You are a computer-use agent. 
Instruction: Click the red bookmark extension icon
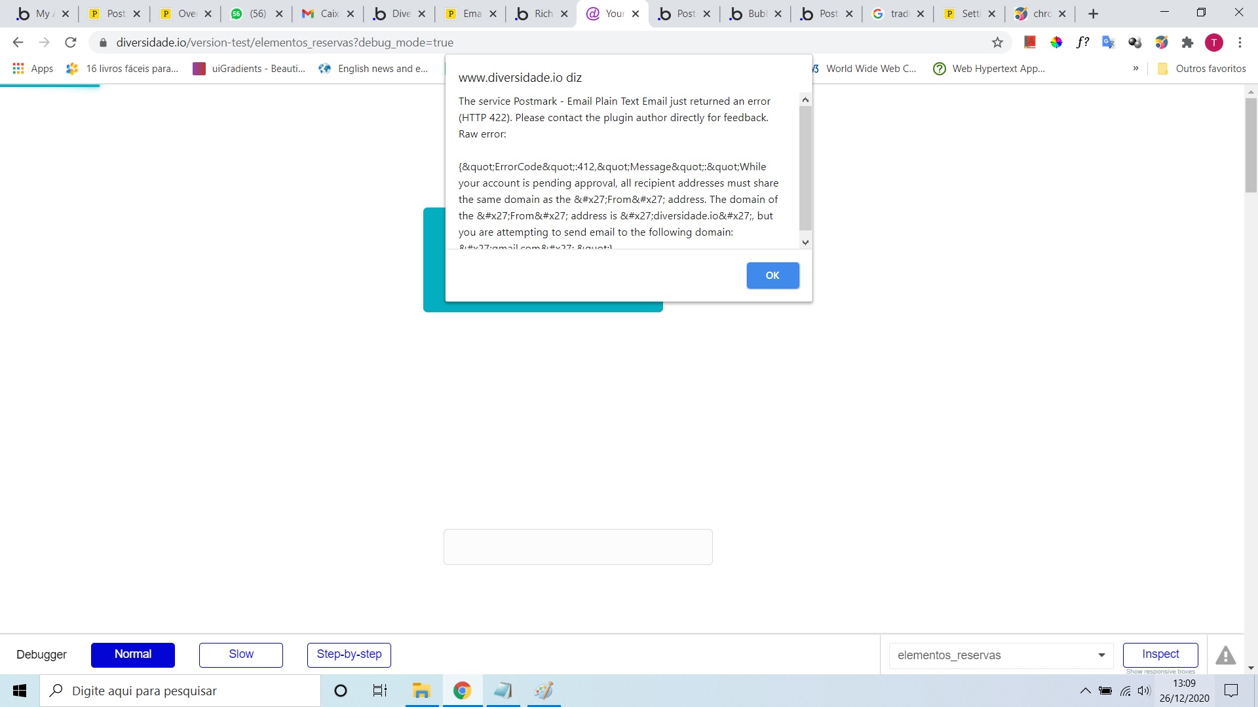(1030, 43)
